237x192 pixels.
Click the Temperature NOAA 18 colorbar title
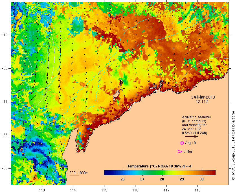click(159, 166)
